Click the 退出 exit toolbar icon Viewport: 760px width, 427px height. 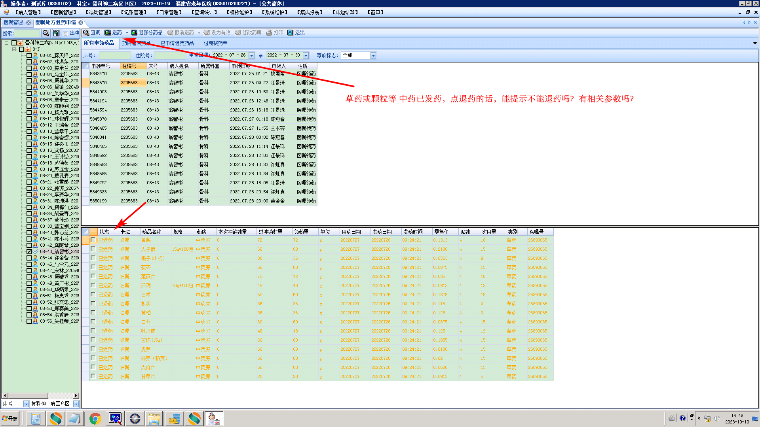point(290,32)
